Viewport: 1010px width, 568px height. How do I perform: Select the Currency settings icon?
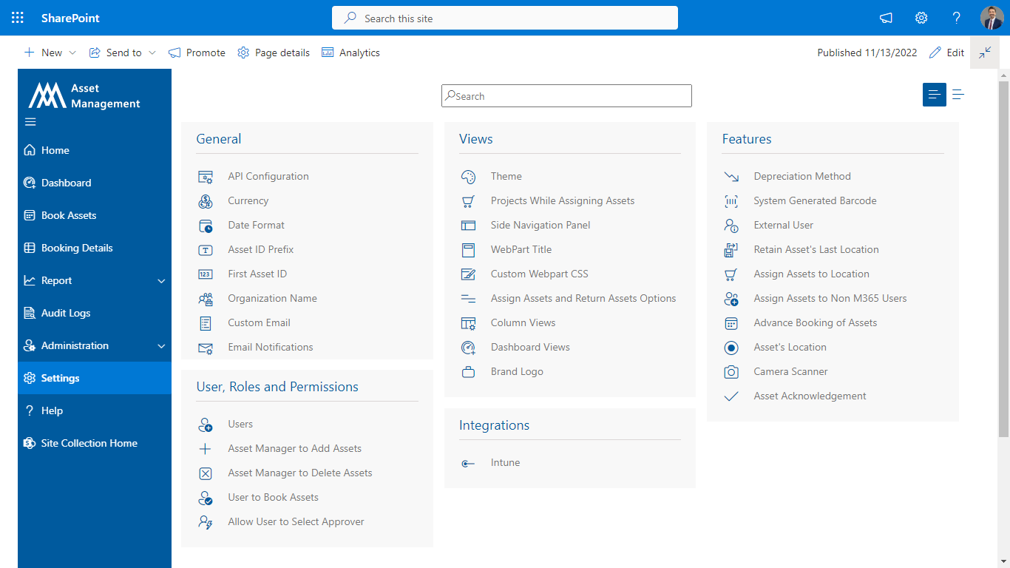tap(206, 200)
